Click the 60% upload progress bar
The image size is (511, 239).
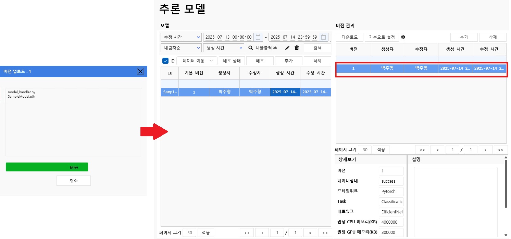tap(47, 167)
